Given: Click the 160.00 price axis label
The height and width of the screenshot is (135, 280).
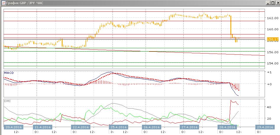Looking at the screenshot, I should 273,29.
